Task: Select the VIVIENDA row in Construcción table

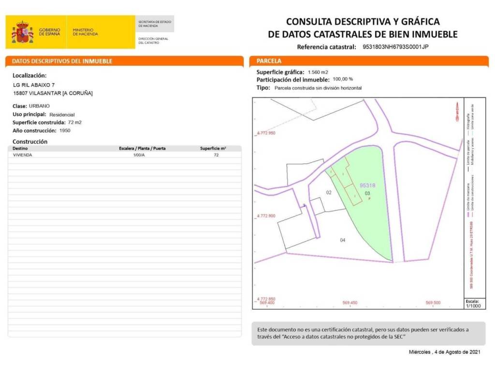Action: coord(124,155)
